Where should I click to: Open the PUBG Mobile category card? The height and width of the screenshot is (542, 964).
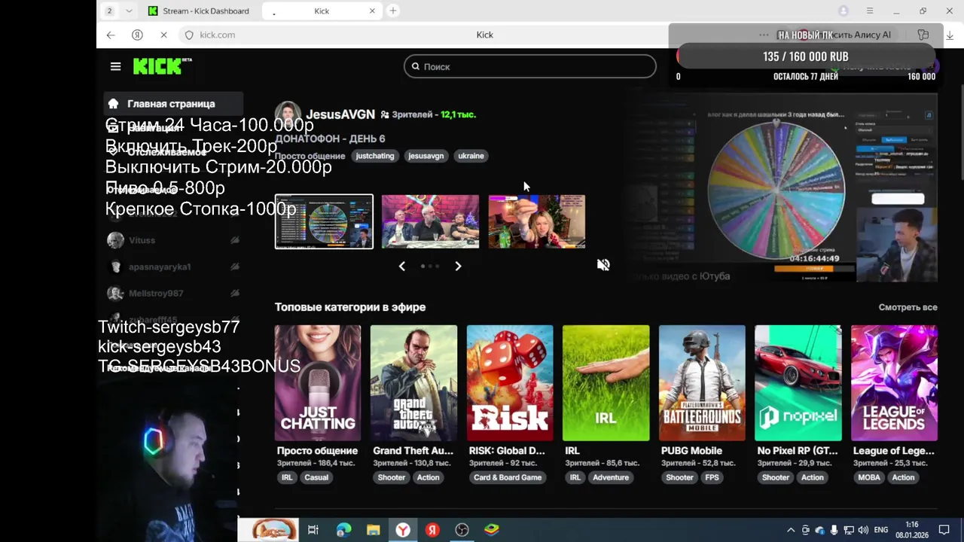[702, 383]
